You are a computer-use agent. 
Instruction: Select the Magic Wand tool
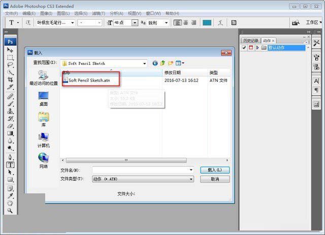10,72
